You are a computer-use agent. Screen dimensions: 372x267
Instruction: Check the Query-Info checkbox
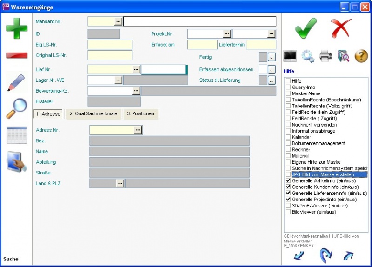pos(288,87)
